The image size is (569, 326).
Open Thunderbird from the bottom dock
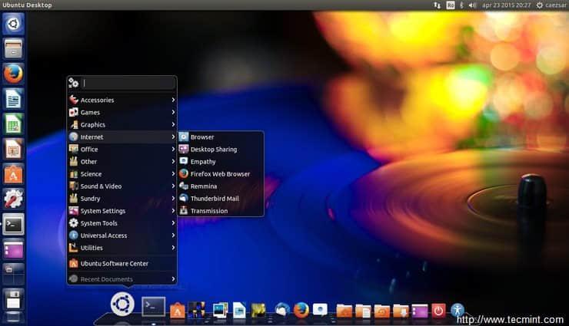pos(282,310)
